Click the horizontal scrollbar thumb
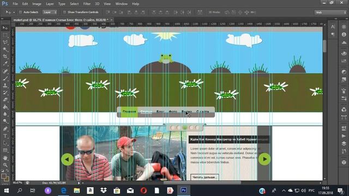 (x=202, y=183)
